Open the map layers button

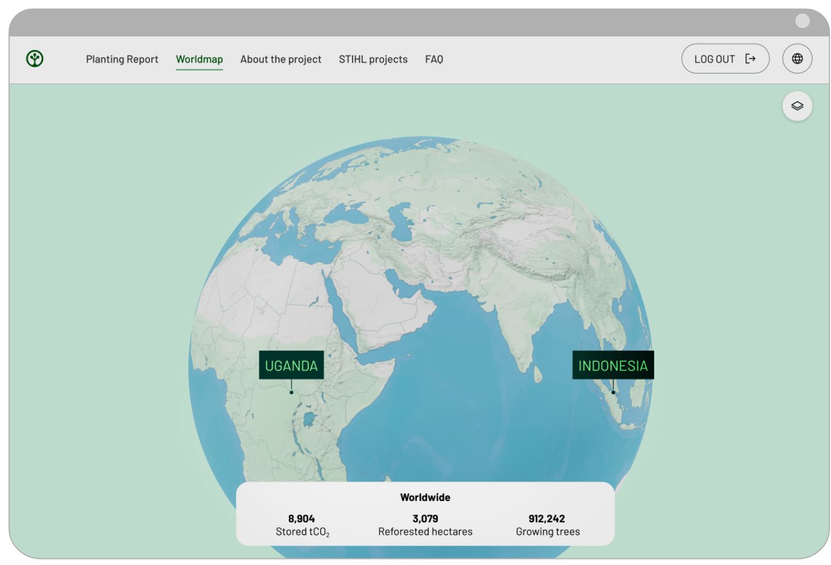(x=797, y=106)
